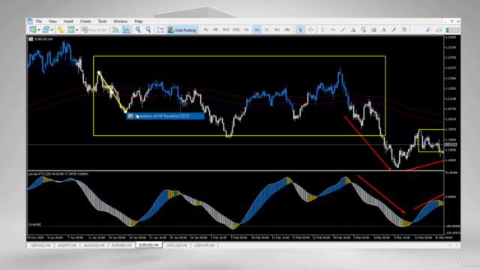The height and width of the screenshot is (270, 480).
Task: Click the search magnifier icon
Action: (428, 30)
